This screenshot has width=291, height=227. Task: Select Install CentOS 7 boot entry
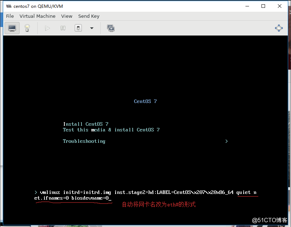point(86,124)
